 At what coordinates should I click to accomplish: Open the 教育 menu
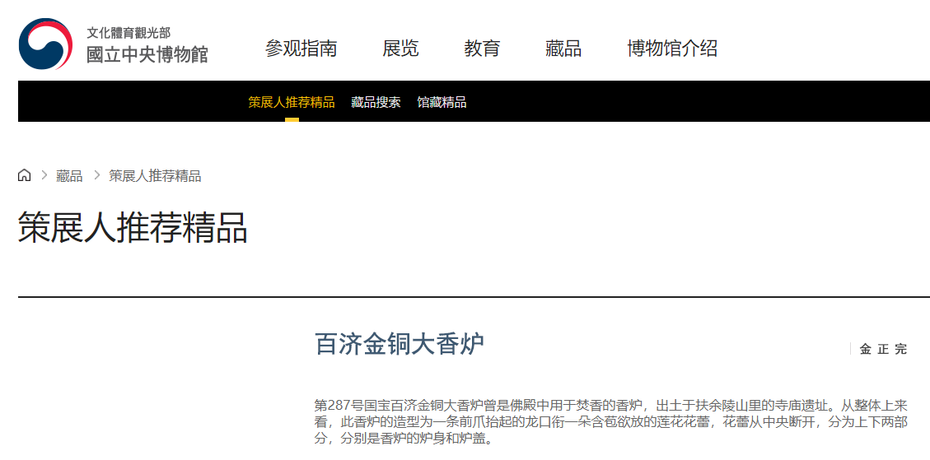click(482, 48)
